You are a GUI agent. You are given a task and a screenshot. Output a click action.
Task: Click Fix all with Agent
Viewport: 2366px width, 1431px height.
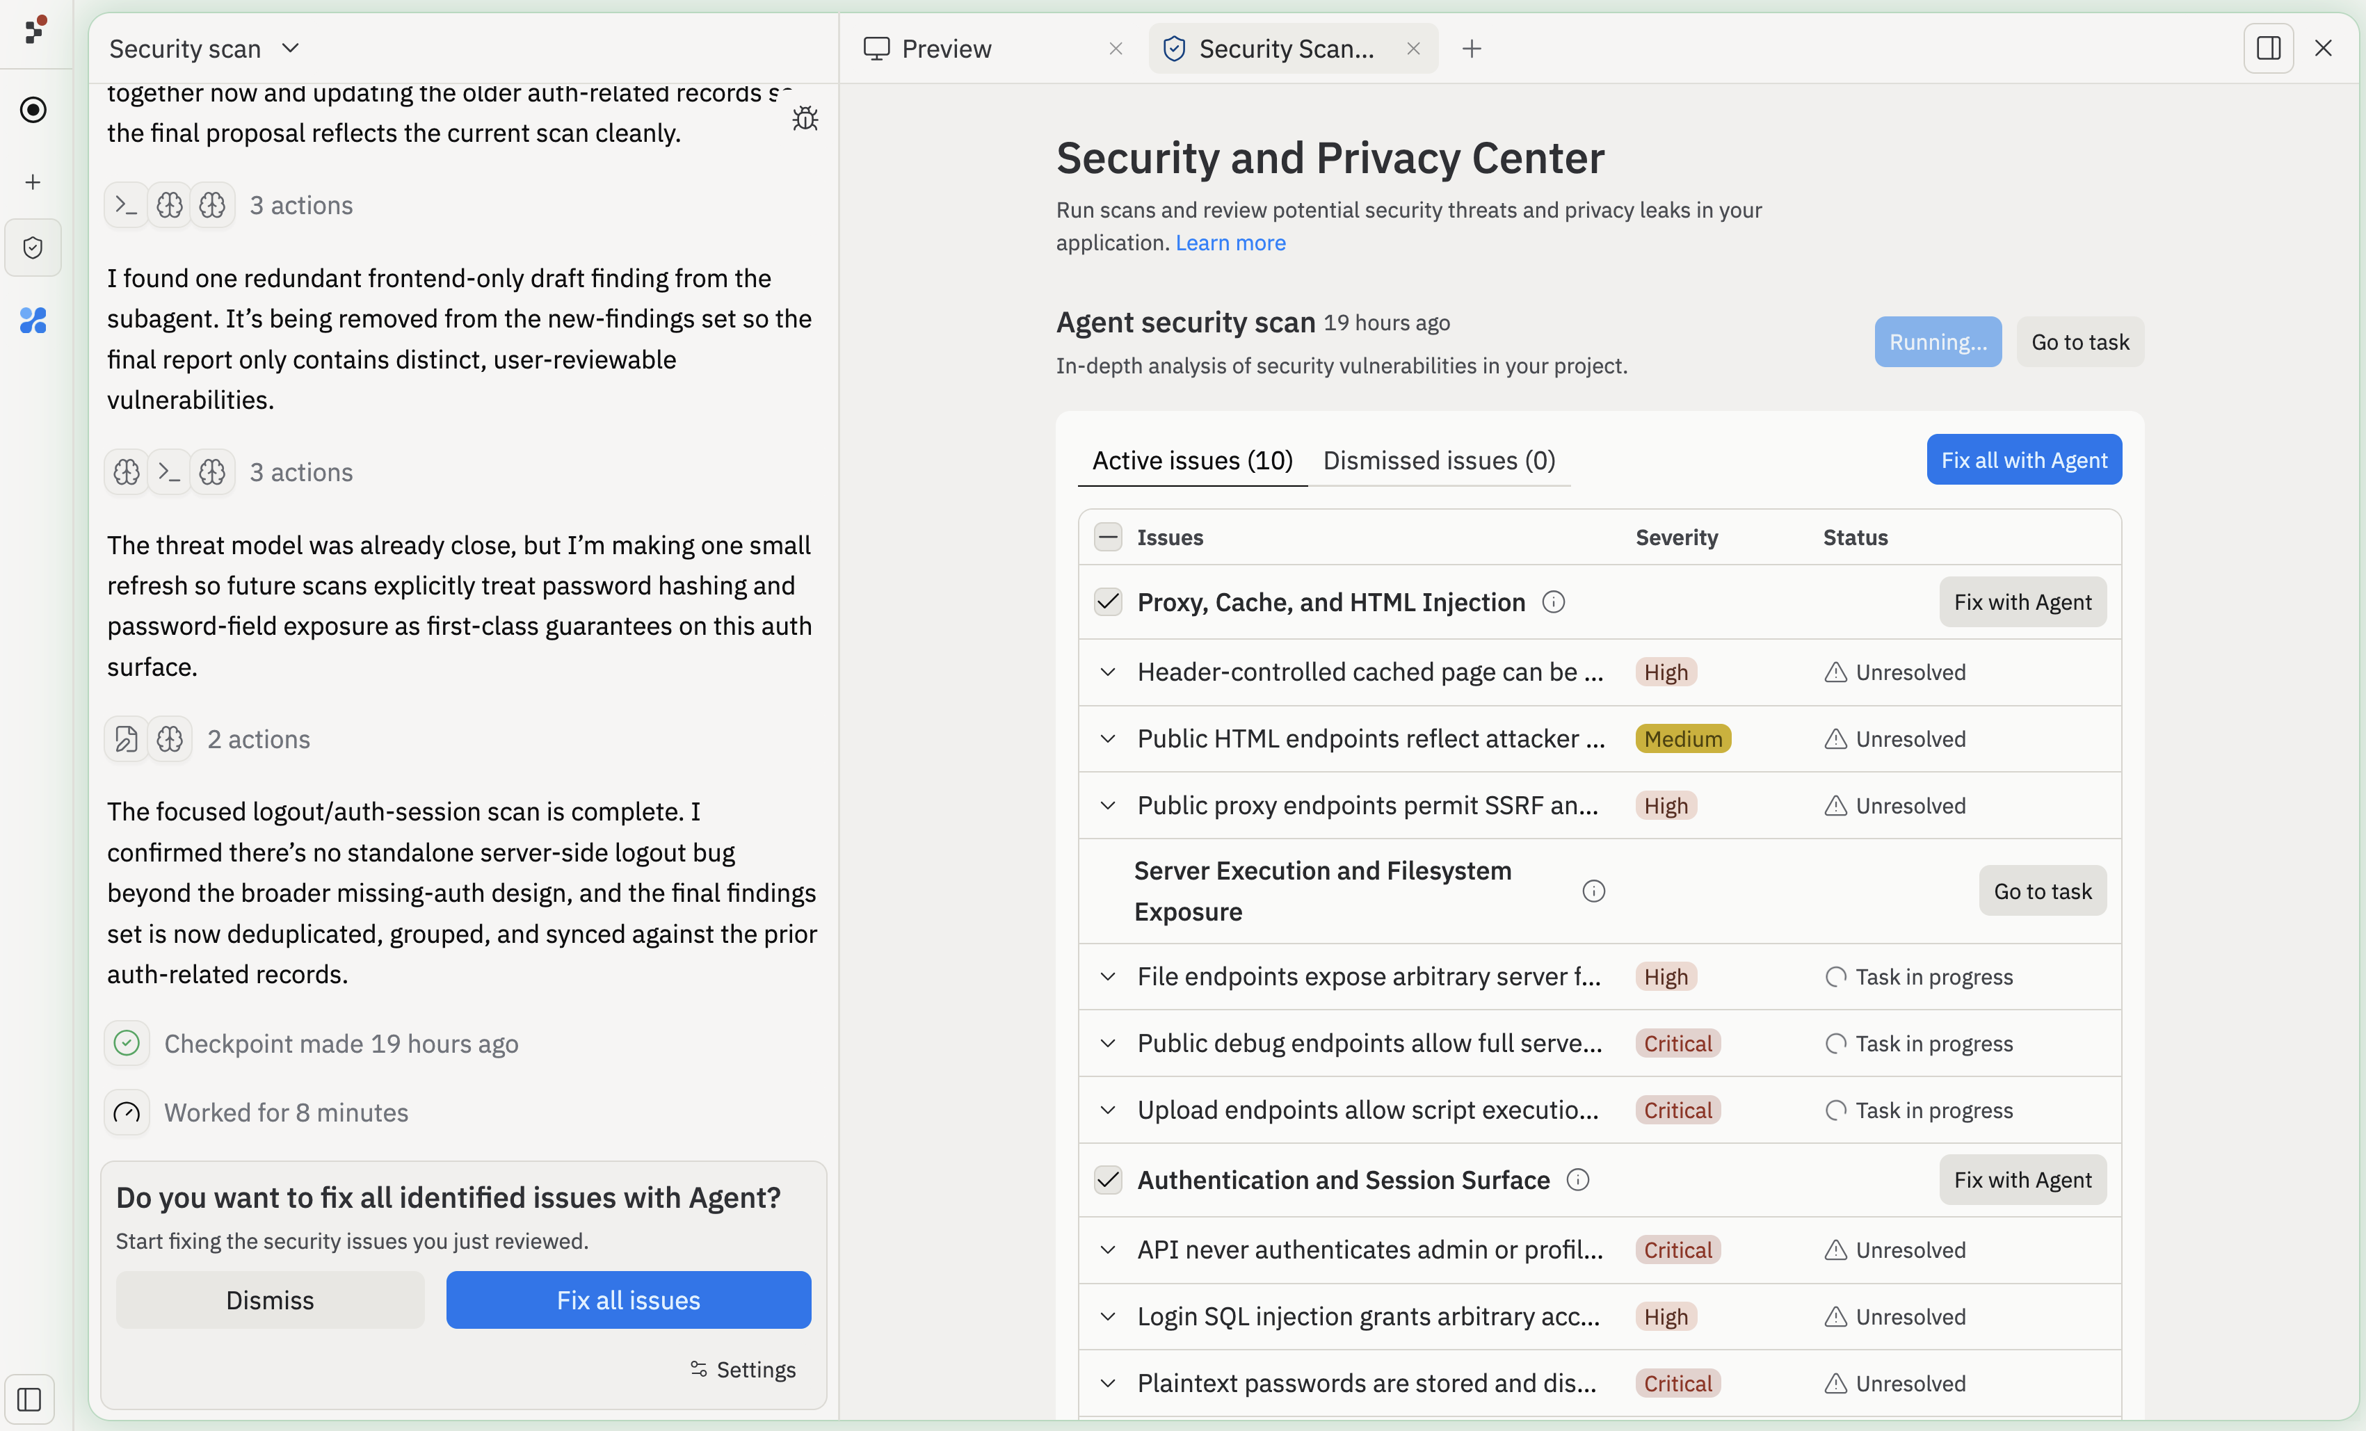(2024, 459)
